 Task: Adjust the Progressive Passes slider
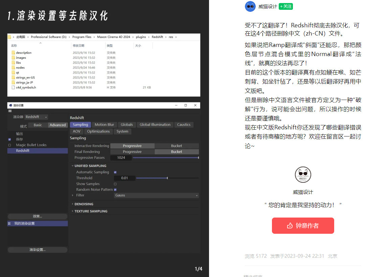(166, 158)
